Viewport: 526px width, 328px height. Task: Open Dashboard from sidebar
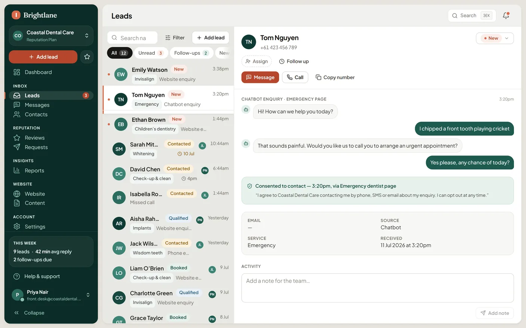pyautogui.click(x=51, y=72)
